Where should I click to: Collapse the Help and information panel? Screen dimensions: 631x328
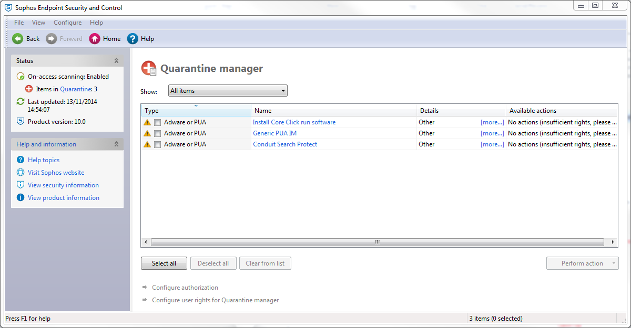click(x=117, y=144)
